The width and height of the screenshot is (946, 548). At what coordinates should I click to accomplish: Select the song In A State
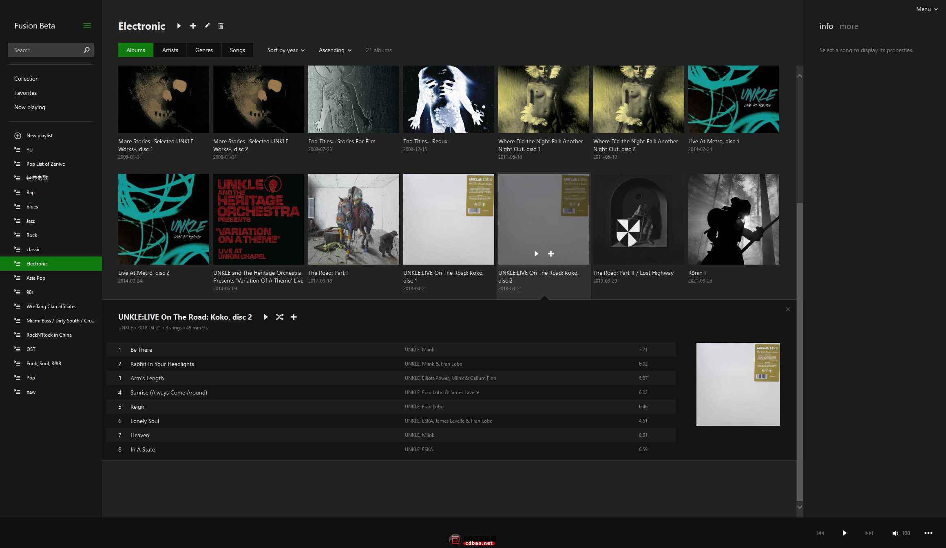coord(391,449)
